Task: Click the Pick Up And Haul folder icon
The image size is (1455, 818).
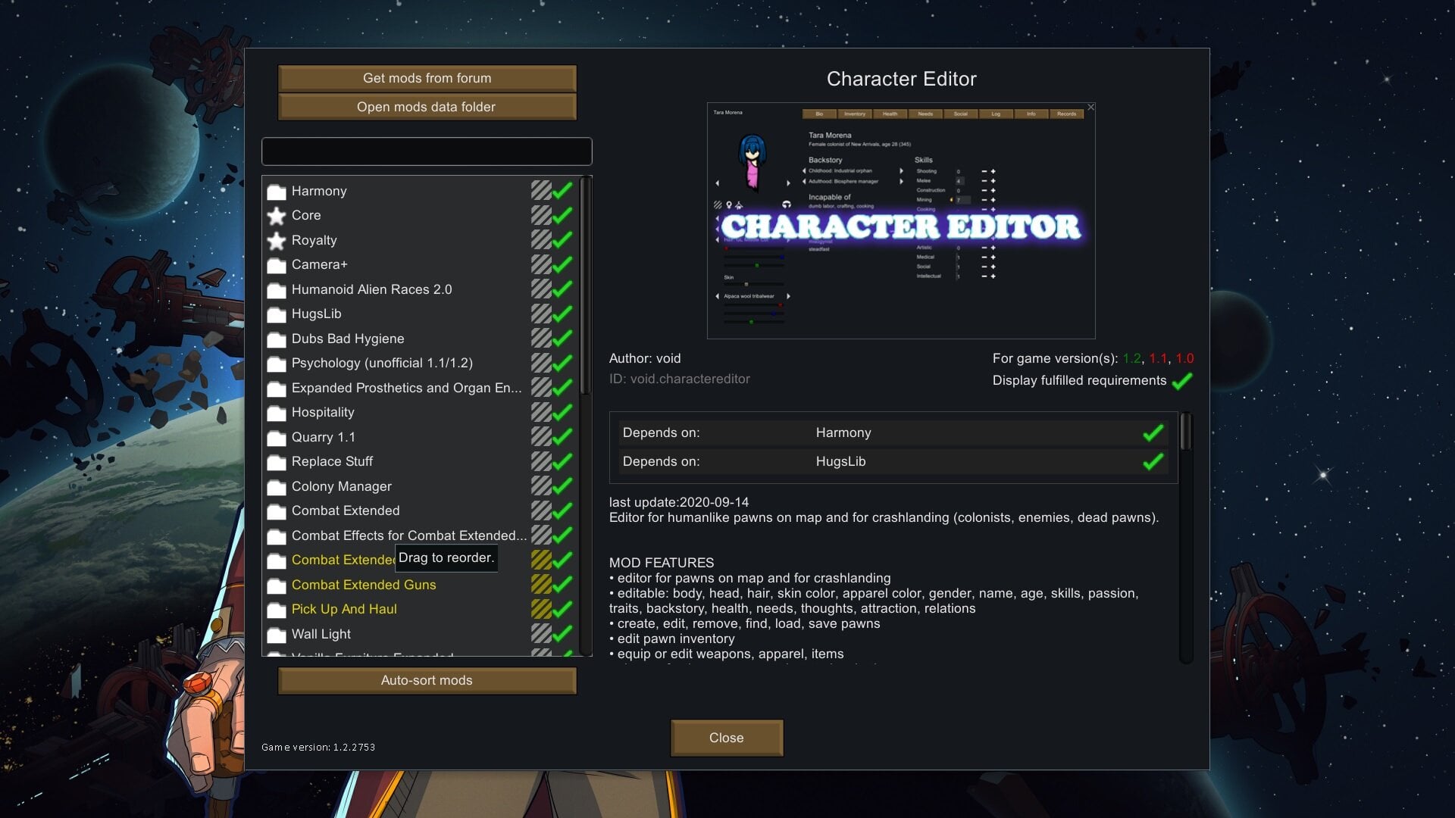Action: click(x=277, y=610)
